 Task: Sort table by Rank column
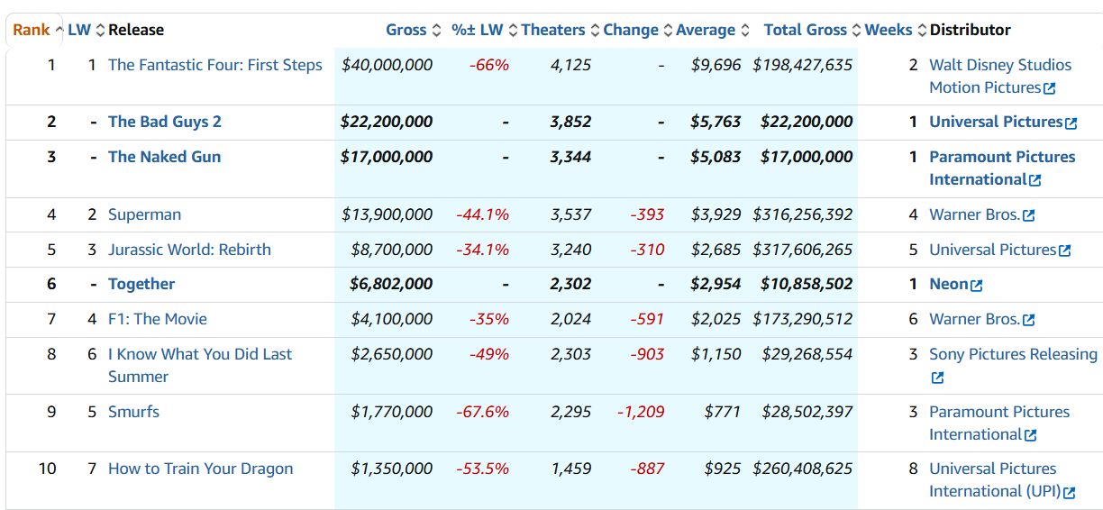coord(32,30)
